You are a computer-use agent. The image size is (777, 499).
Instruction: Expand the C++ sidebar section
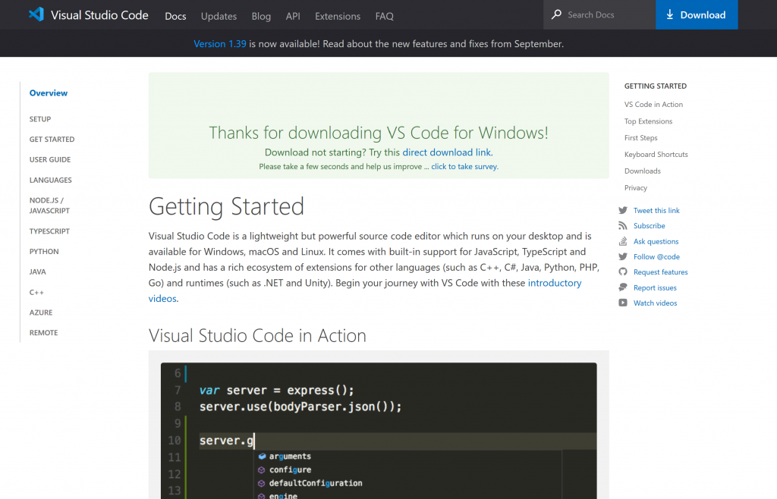36,293
